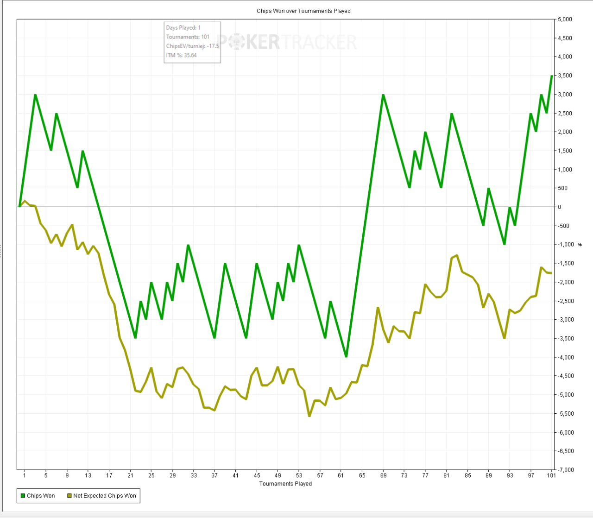The image size is (593, 518).
Task: Click the small marker beside -1,000 axis label
Action: (x=580, y=245)
